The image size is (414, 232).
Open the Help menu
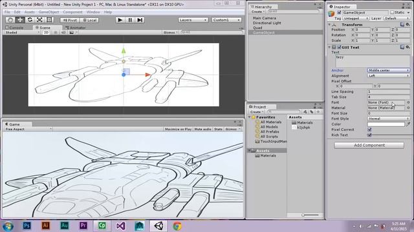[108, 12]
